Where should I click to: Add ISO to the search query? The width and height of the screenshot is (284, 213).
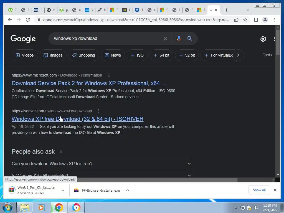pyautogui.click(x=137, y=55)
